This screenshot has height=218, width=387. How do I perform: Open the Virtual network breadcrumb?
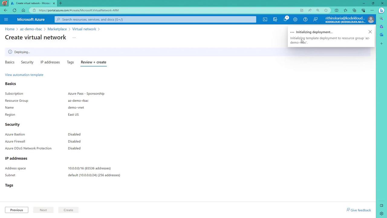coord(84,29)
